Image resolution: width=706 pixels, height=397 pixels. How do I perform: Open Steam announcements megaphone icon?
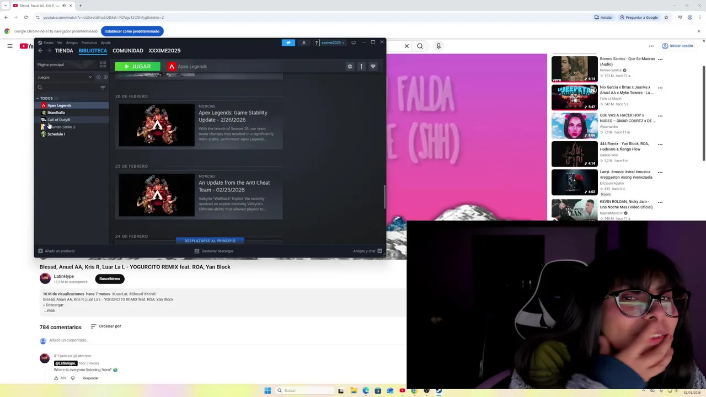point(288,42)
